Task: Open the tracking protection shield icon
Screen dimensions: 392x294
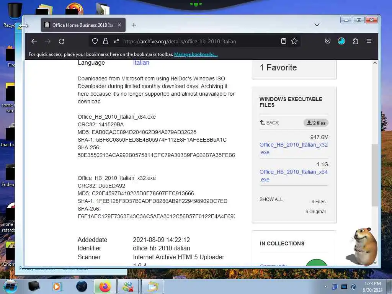Action: click(x=95, y=41)
